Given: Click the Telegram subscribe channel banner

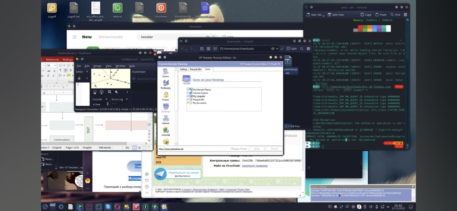Looking at the screenshot, I should [177, 174].
